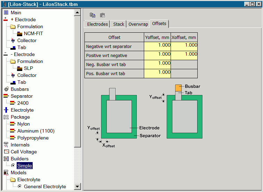Viewport: 263px width, 192px height.
Task: Click the Electrolyte icon in the tree
Action: click(x=6, y=110)
